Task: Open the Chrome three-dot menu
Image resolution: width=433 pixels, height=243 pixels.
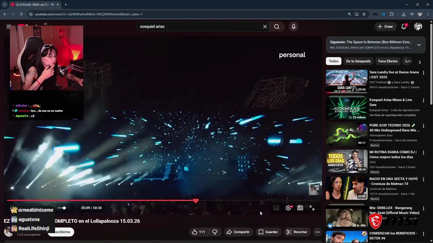Action: click(x=428, y=14)
